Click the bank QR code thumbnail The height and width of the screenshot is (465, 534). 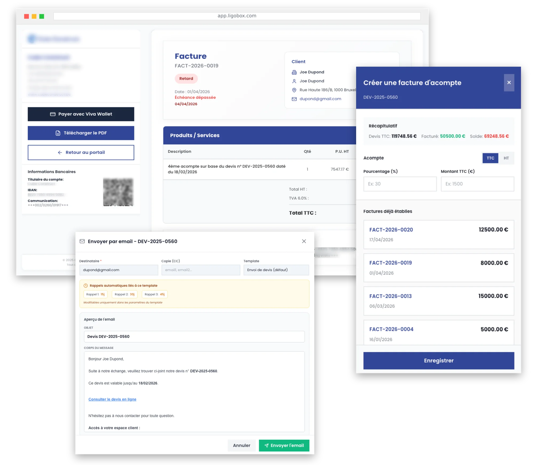(118, 192)
